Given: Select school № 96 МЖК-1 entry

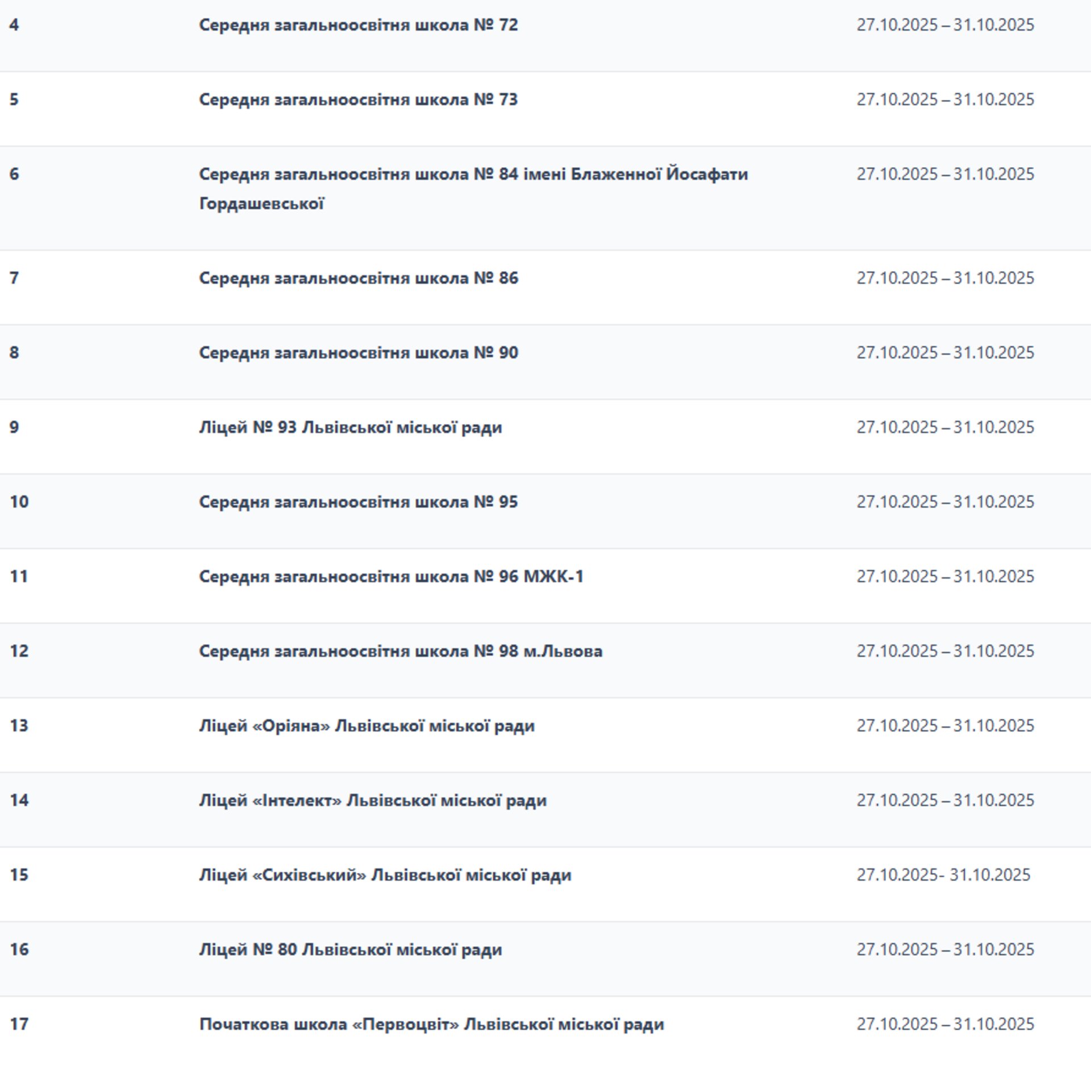Looking at the screenshot, I should tap(391, 576).
